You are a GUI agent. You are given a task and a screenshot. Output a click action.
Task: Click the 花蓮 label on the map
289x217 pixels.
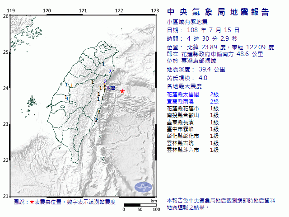111,88
